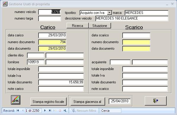Click Carico totale documento field 15.658,99
Screen dimensions: 177x115
point(61,82)
